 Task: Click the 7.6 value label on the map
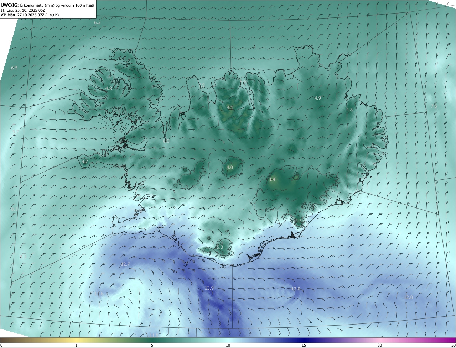[x=434, y=106]
